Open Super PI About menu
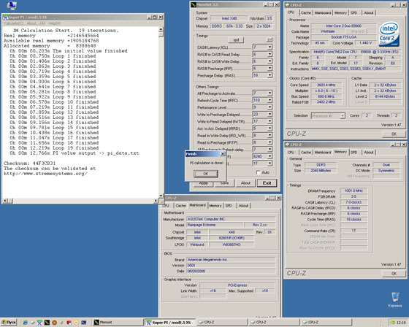Image resolution: width=409 pixels, height=327 pixels. (36, 23)
